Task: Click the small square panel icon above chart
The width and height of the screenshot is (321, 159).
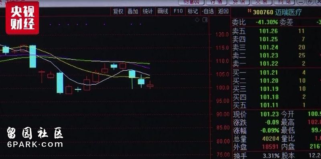Action: [205, 20]
